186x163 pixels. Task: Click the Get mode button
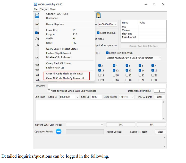coord(121,125)
